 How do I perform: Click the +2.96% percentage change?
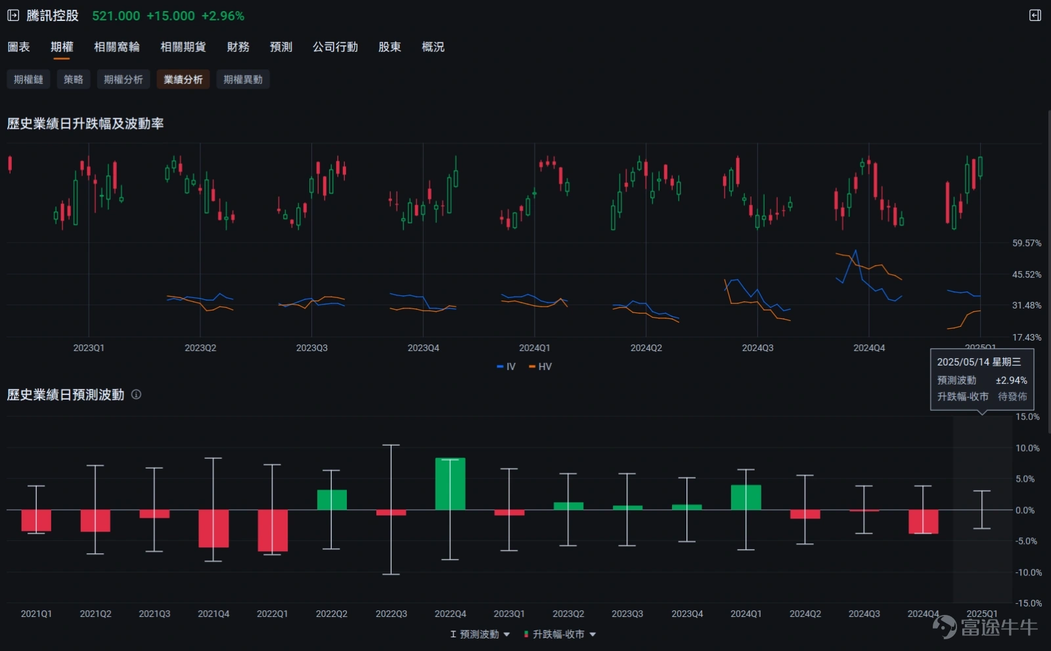pos(223,16)
